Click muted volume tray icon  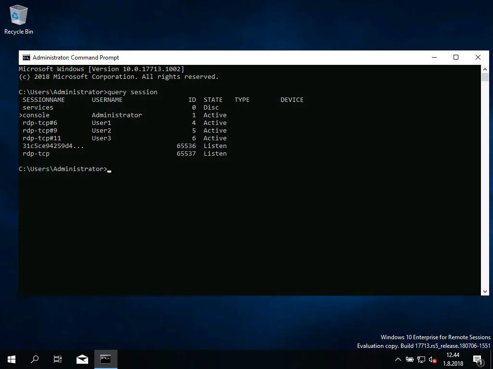pyautogui.click(x=433, y=359)
